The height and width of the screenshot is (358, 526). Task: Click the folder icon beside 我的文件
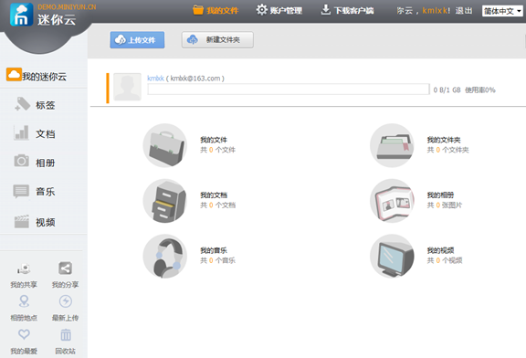click(198, 10)
